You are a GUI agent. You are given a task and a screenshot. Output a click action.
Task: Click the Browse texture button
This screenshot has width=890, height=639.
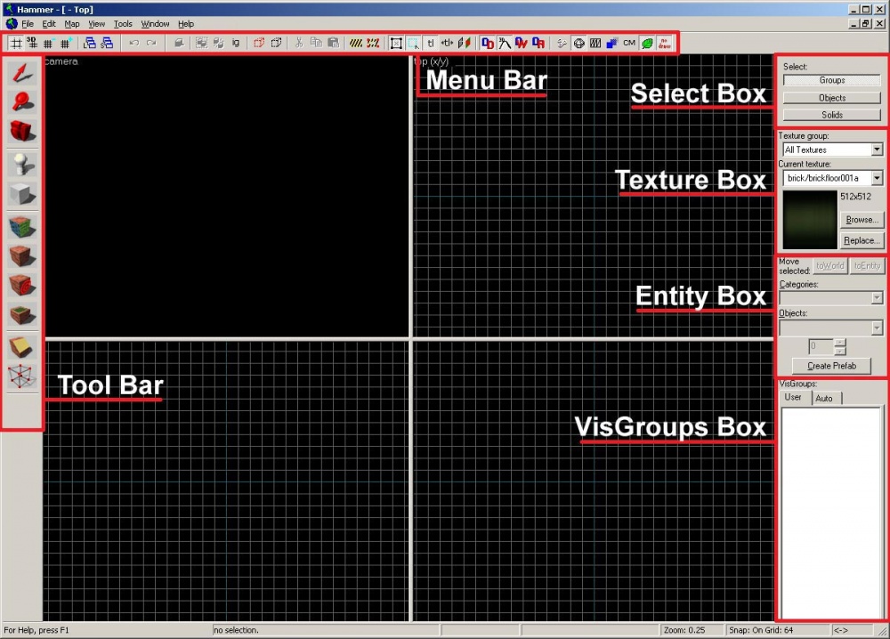coord(861,220)
